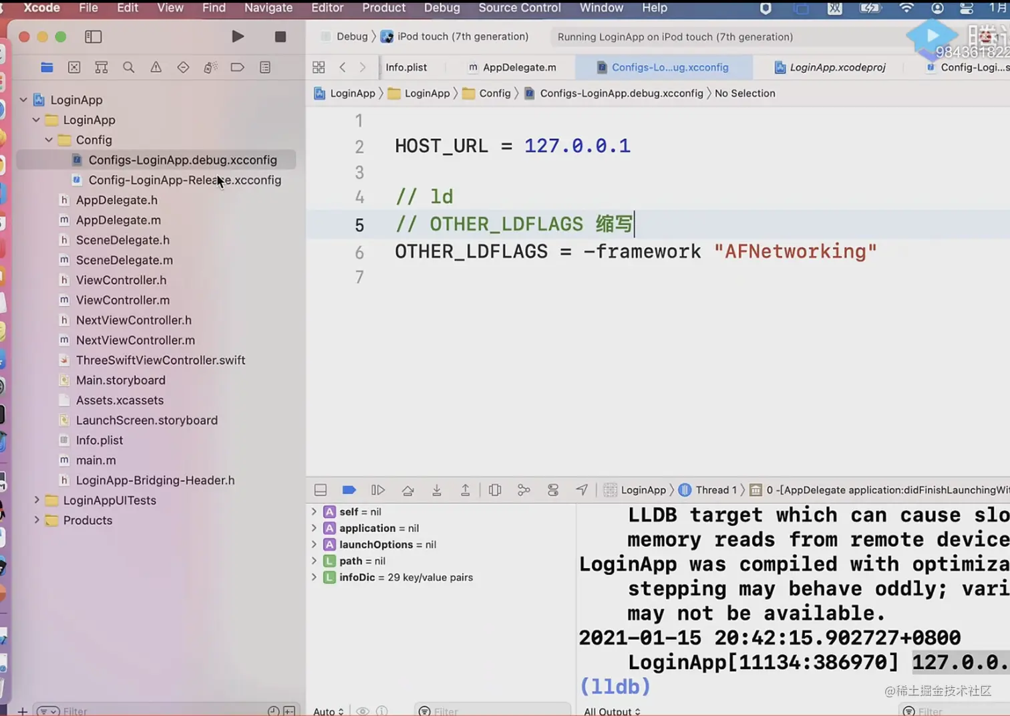The height and width of the screenshot is (716, 1010).
Task: Click the Wi-Fi status icon
Action: (x=906, y=8)
